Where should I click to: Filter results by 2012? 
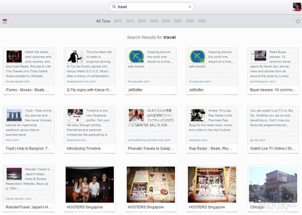point(118,21)
